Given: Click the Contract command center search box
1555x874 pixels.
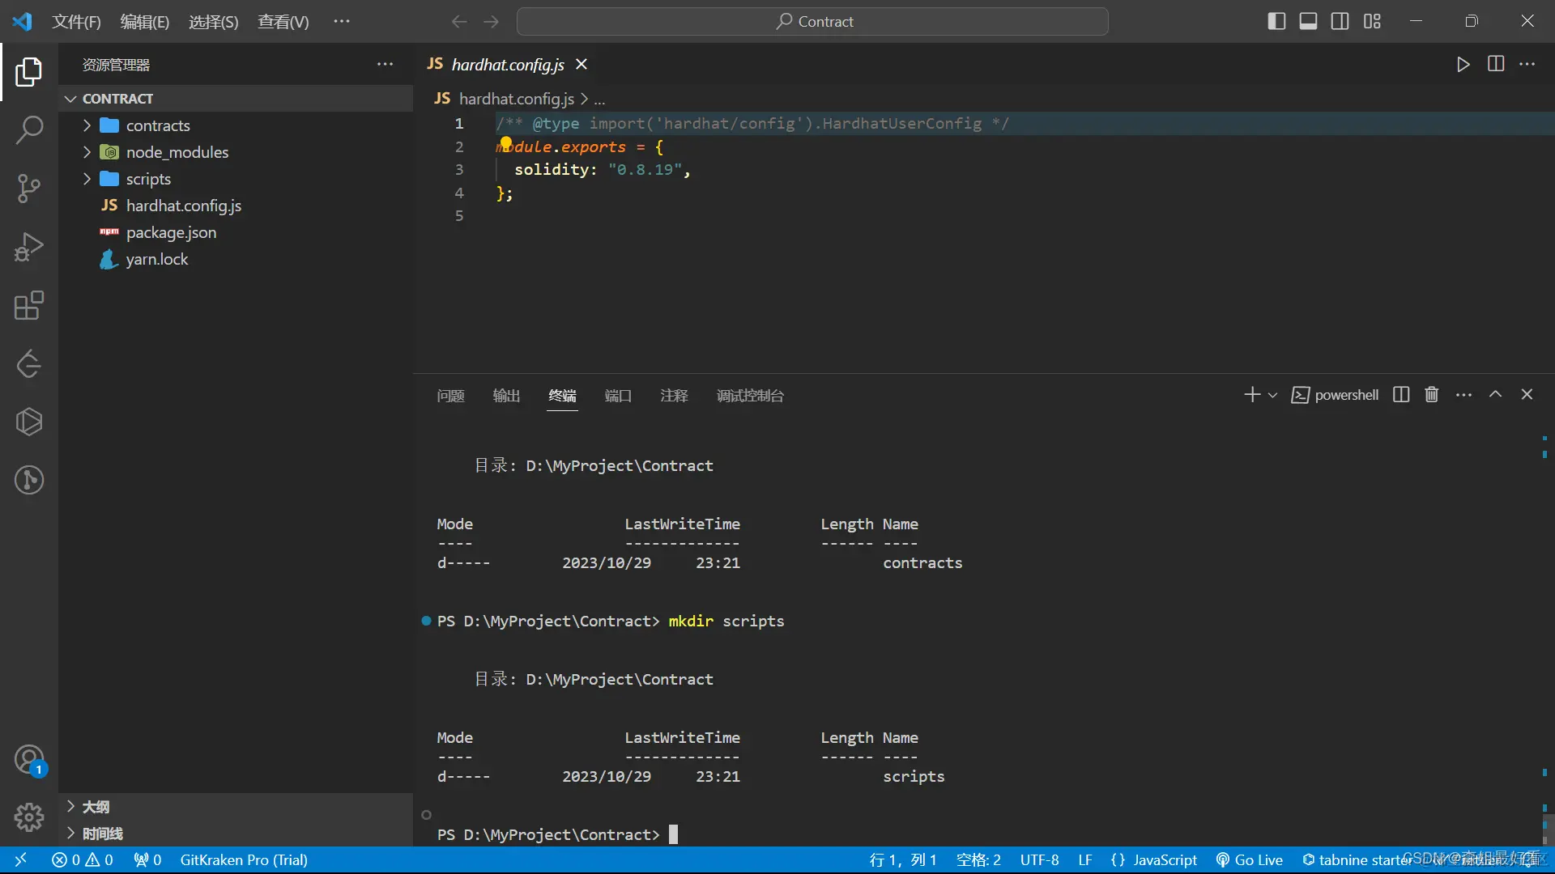Looking at the screenshot, I should 812,21.
